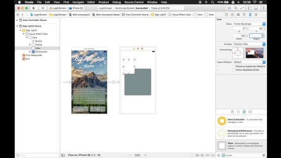Stop the running build
The width and height of the screenshot is (281, 158).
[x=43, y=8]
